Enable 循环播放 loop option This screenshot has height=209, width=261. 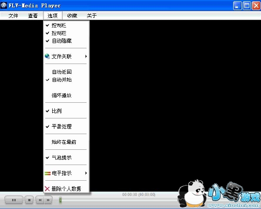coord(66,95)
